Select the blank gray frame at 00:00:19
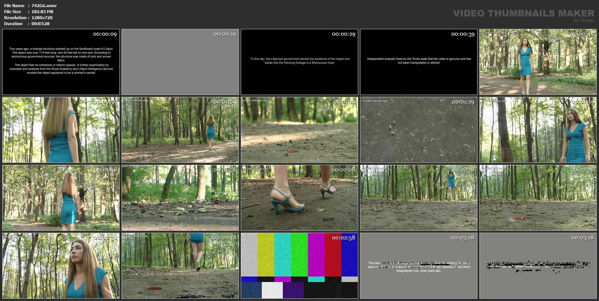 point(180,62)
